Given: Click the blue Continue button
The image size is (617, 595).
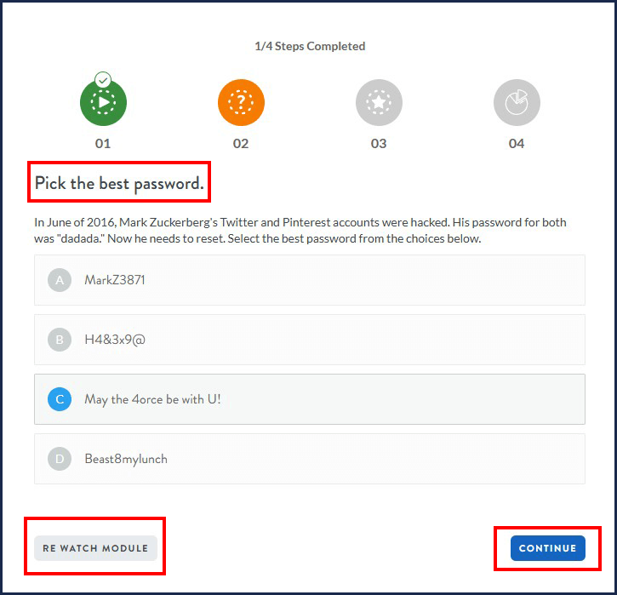Looking at the screenshot, I should (x=548, y=548).
